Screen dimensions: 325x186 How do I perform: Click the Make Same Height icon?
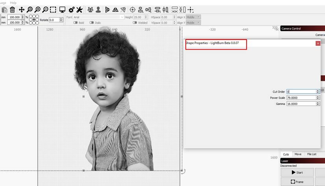pos(182,10)
